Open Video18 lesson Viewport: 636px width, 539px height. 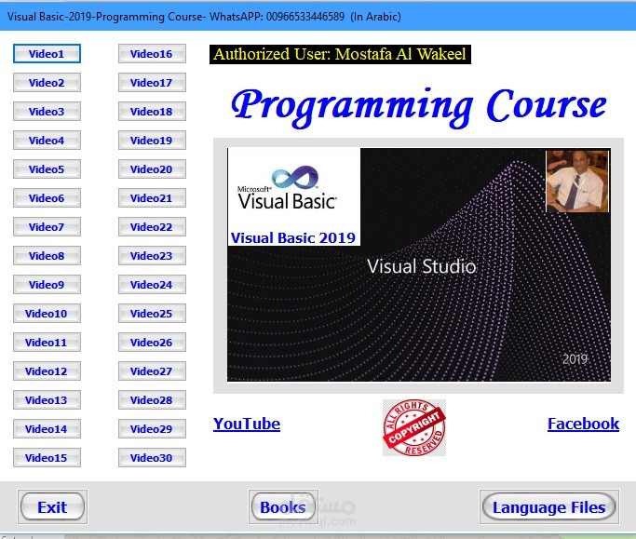(152, 112)
